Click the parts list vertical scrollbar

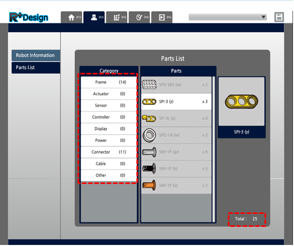(x=213, y=149)
